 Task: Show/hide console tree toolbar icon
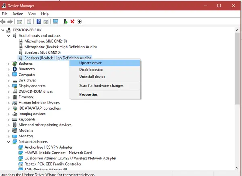pyautogui.click(x=19, y=22)
